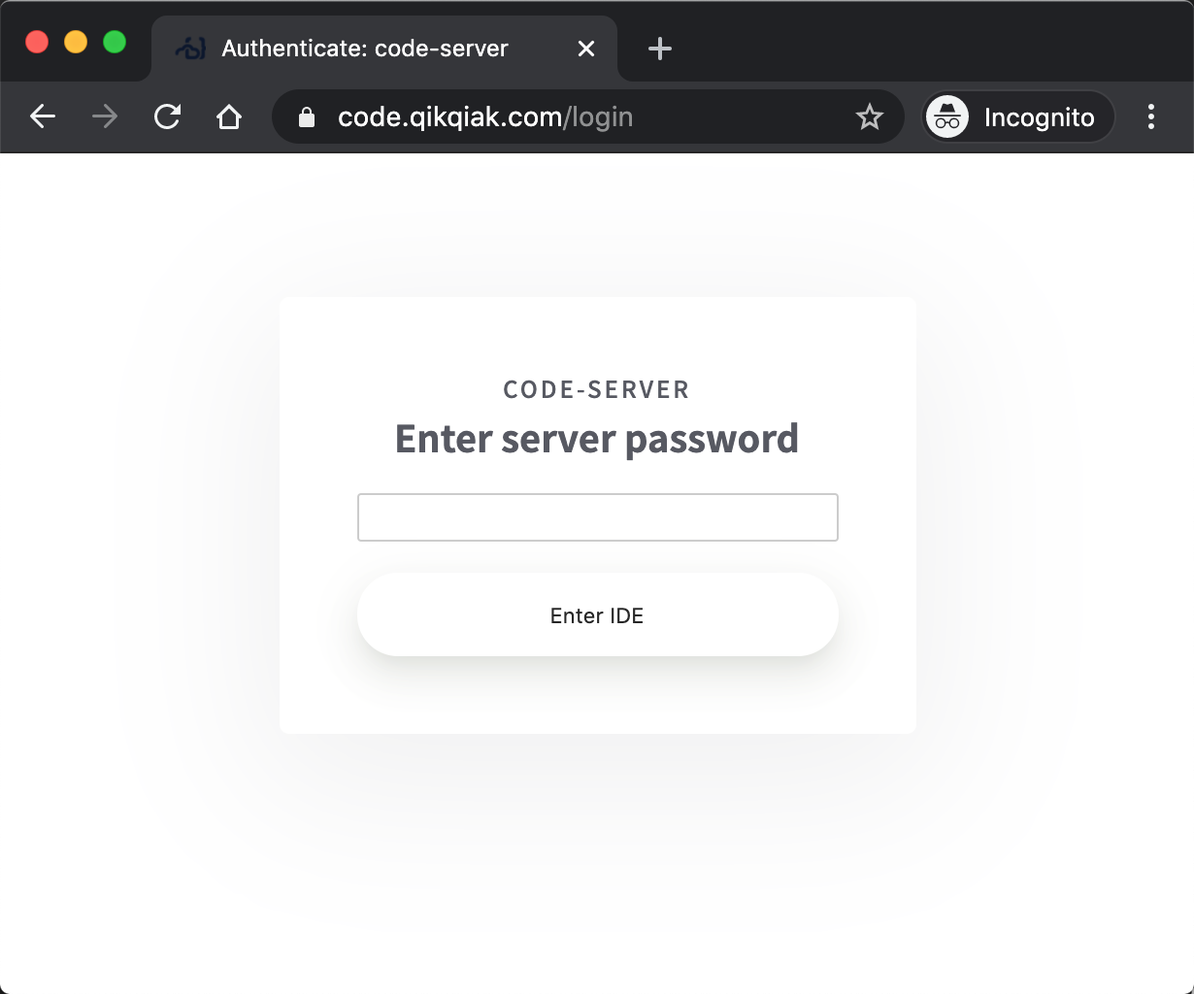1194x994 pixels.
Task: Click the CODE-SERVER label above the heading
Action: 597,390
